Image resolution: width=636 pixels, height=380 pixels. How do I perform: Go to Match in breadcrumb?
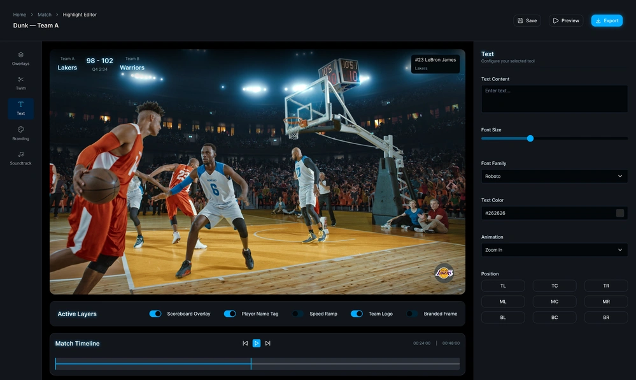point(45,15)
